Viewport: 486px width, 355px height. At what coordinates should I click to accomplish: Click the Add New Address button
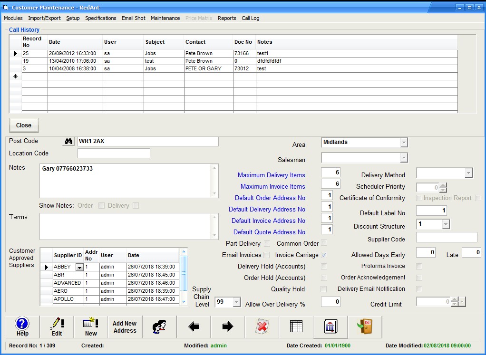point(125,327)
